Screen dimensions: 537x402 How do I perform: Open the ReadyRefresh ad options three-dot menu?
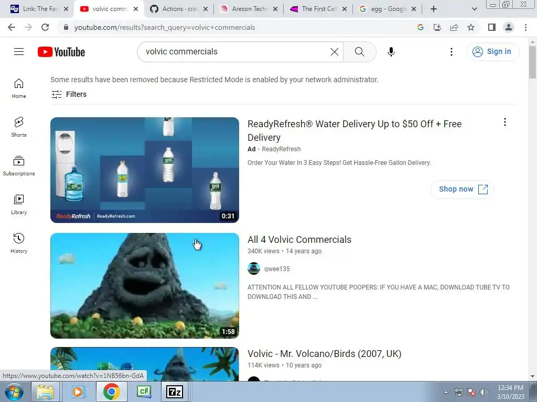click(505, 122)
